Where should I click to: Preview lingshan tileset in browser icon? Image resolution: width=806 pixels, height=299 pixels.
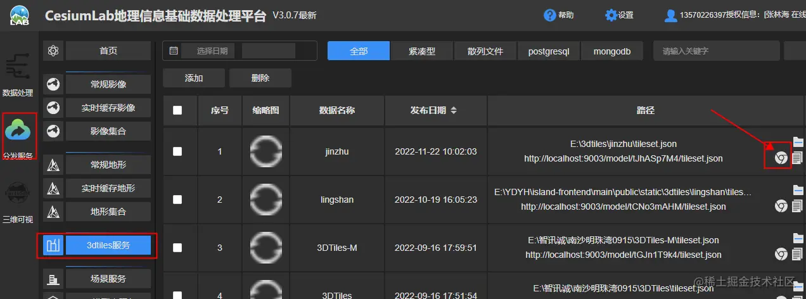pos(781,206)
